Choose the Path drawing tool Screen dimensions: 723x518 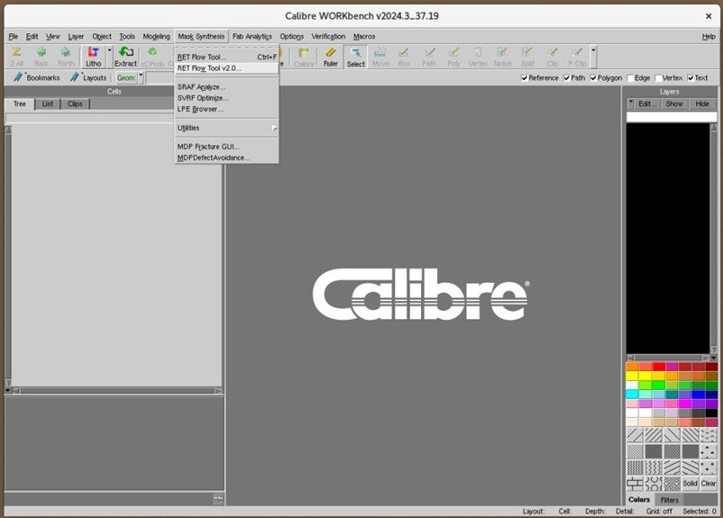429,57
